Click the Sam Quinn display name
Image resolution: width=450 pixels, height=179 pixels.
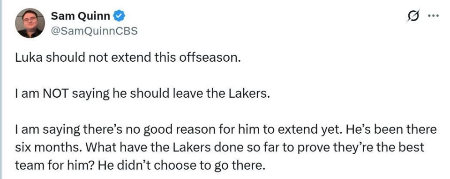tap(80, 16)
